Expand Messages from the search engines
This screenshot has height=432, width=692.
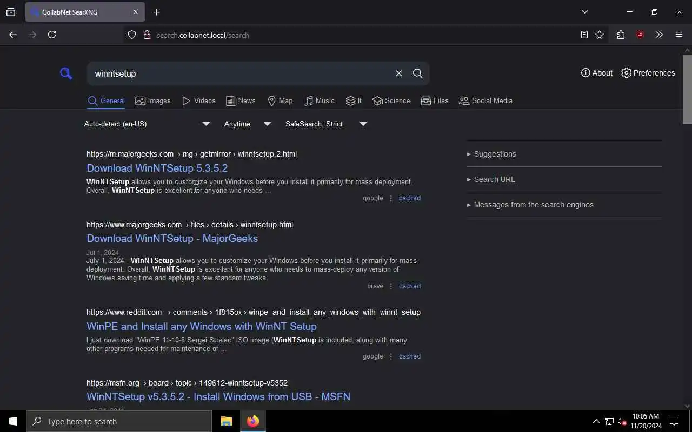pyautogui.click(x=564, y=205)
